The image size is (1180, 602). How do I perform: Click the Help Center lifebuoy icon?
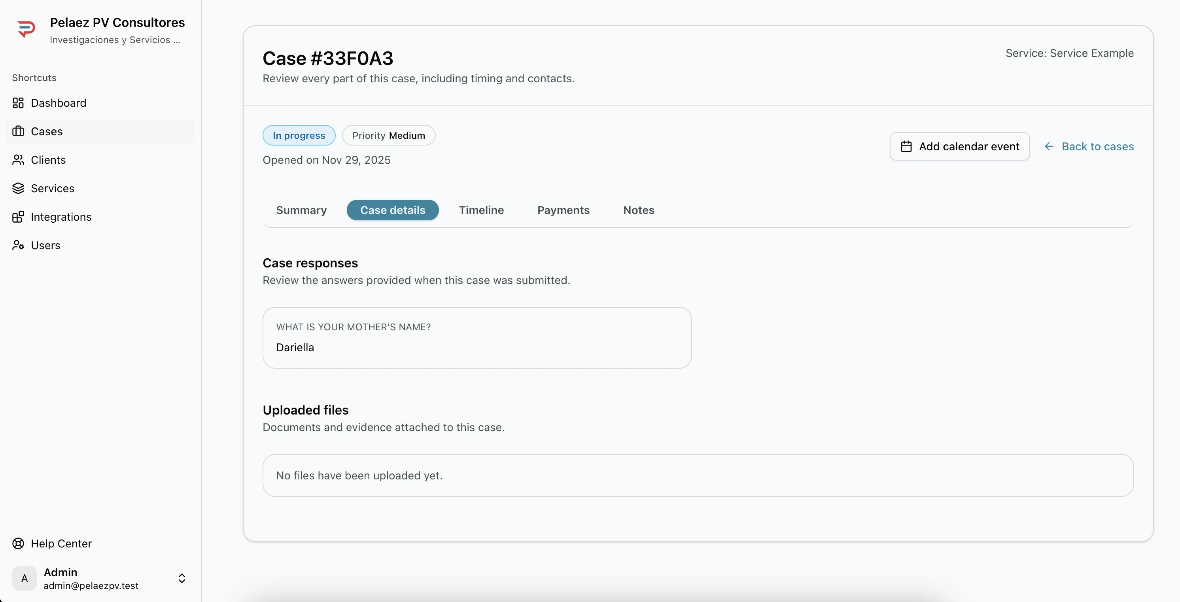[18, 543]
